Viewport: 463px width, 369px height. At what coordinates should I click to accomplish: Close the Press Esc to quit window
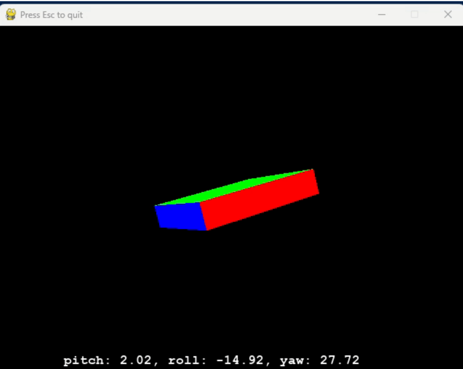pos(448,15)
